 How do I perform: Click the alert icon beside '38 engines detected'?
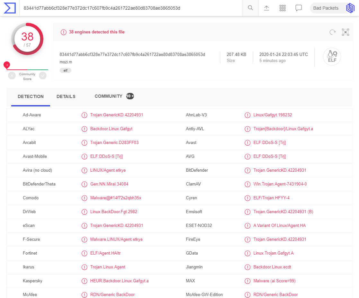[x=64, y=32]
